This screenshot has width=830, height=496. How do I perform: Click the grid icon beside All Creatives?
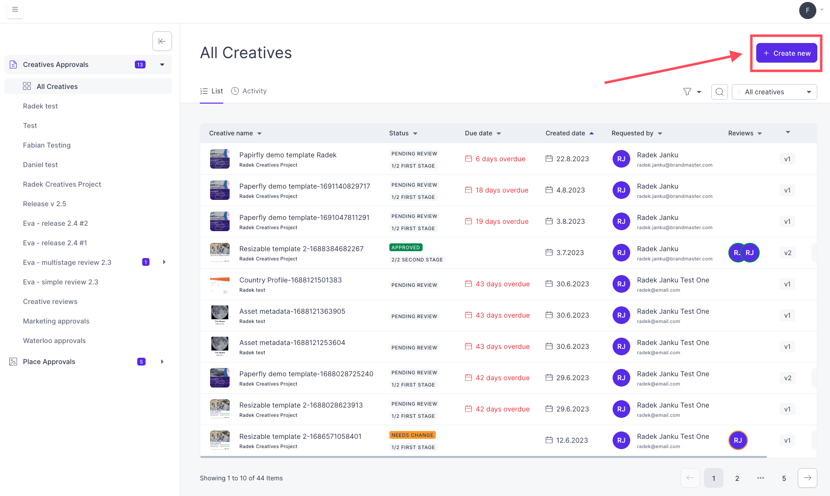click(27, 86)
